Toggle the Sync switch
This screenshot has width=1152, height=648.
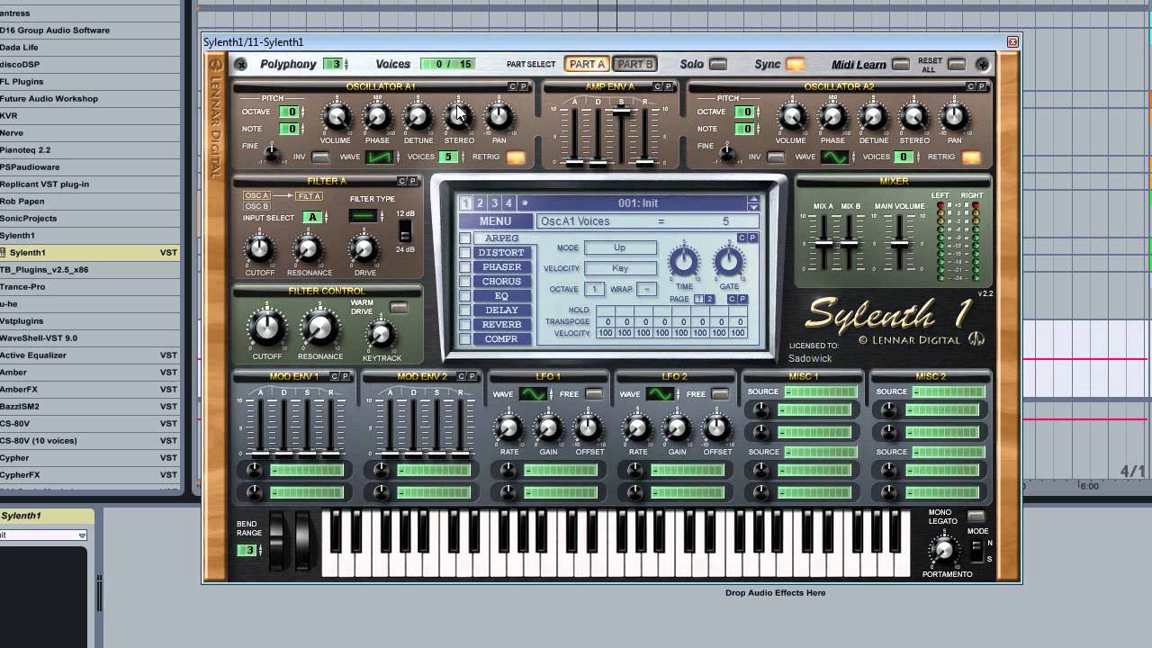(x=796, y=64)
